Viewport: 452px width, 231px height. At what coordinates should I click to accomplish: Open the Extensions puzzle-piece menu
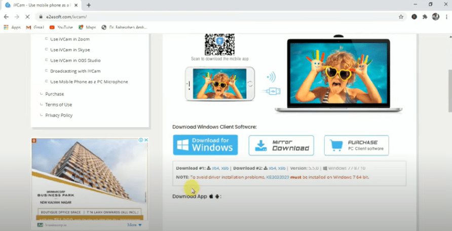(x=425, y=17)
